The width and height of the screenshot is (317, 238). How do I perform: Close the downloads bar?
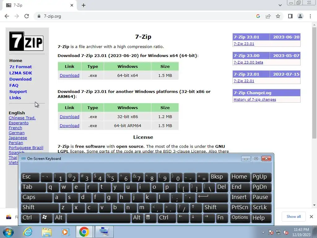311,217
